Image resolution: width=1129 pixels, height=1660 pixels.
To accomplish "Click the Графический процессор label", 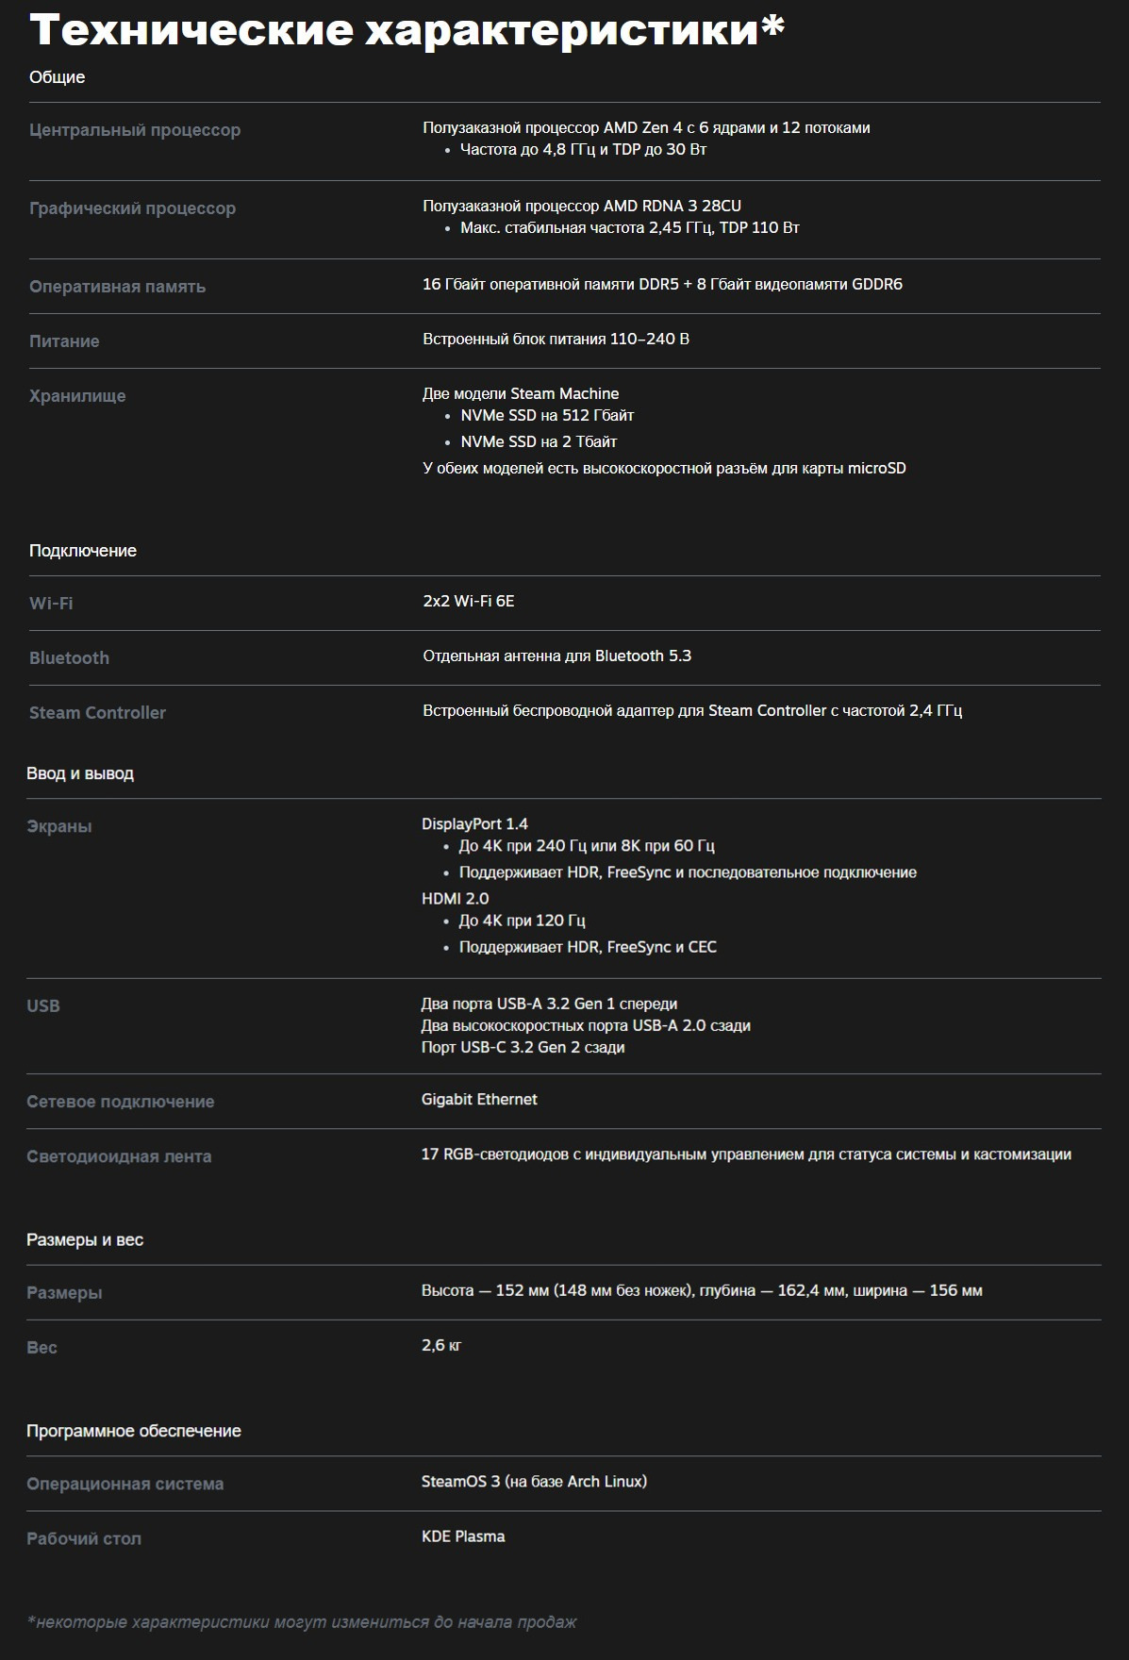I will click(x=132, y=208).
